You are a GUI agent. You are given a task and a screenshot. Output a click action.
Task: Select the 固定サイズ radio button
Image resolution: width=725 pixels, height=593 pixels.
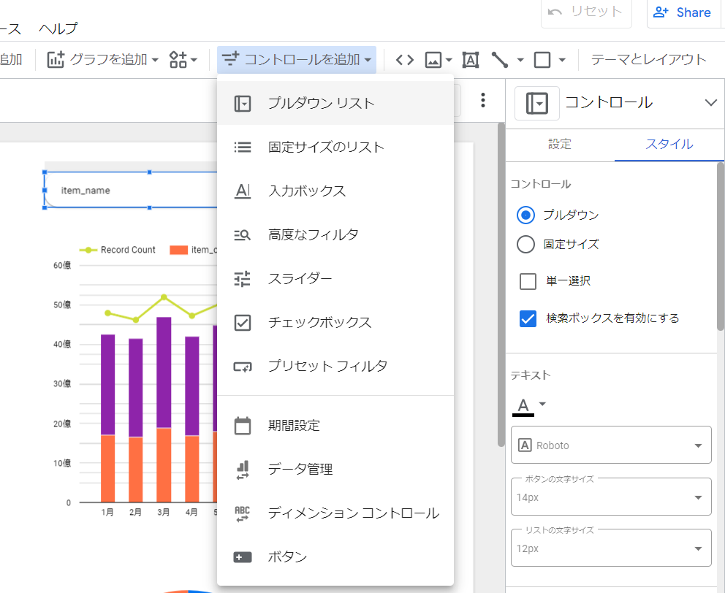tap(525, 245)
